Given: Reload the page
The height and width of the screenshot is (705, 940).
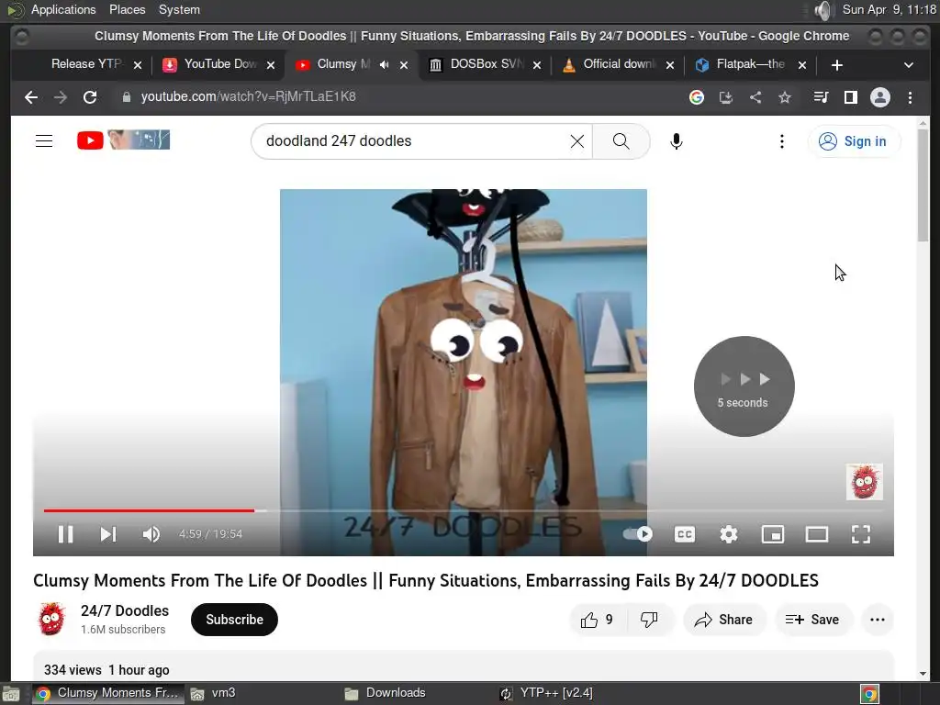Looking at the screenshot, I should click(x=90, y=97).
